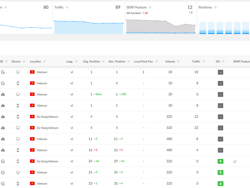Sort by the Org. Position header
Viewport: 250px width, 188px height.
click(91, 62)
